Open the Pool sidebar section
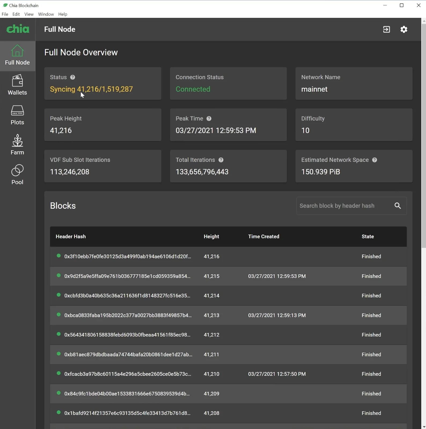The height and width of the screenshot is (429, 426). [x=17, y=175]
